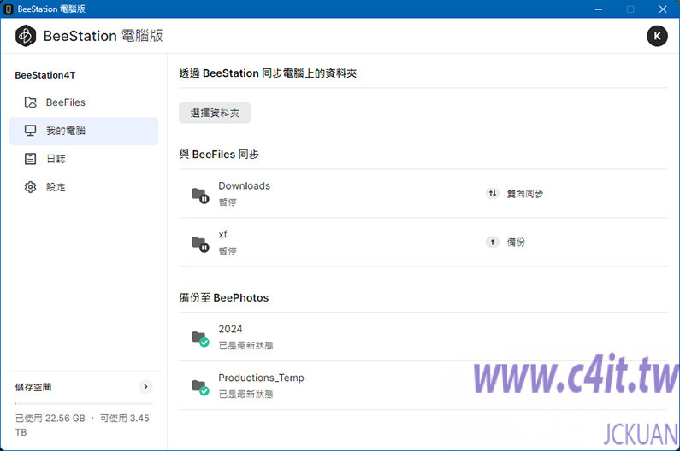Image resolution: width=680 pixels, height=451 pixels.
Task: Click the 暫停 status under Downloads
Action: click(228, 202)
